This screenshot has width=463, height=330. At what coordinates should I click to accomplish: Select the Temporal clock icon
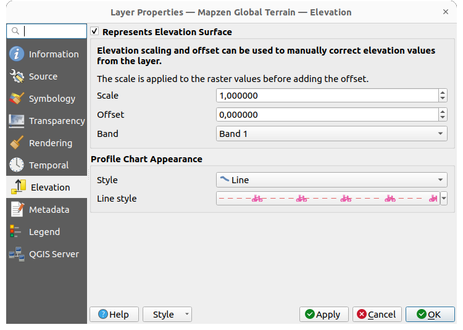coord(17,165)
